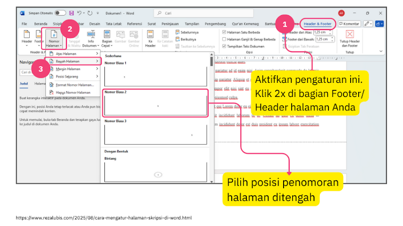Open the Info Dokumen dropdown arrow
Image resolution: width=403 pixels, height=226 pixels.
[x=98, y=46]
